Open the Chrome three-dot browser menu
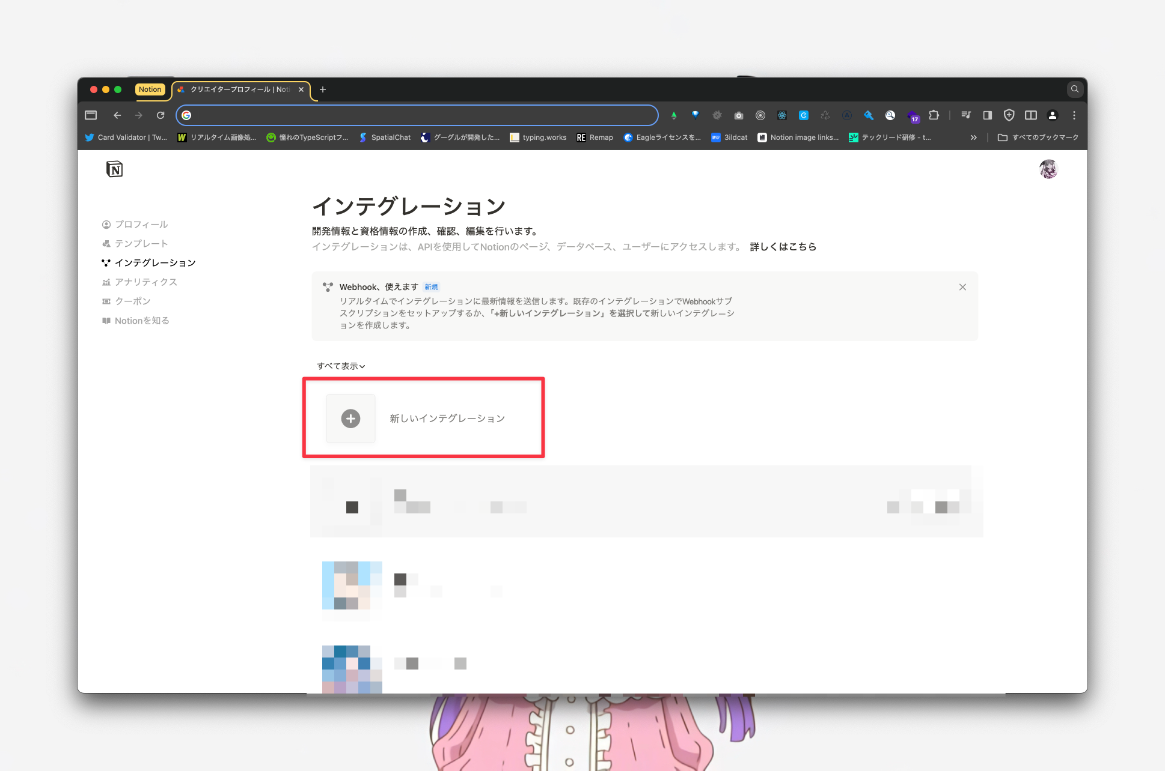This screenshot has width=1165, height=771. point(1074,115)
